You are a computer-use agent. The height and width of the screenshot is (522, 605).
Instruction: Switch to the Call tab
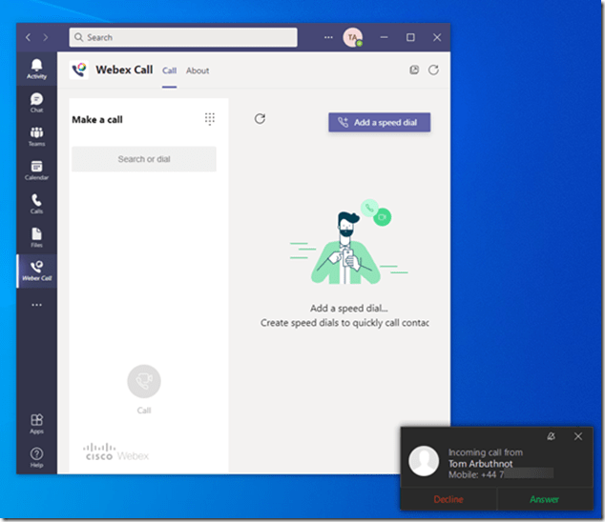(x=170, y=70)
